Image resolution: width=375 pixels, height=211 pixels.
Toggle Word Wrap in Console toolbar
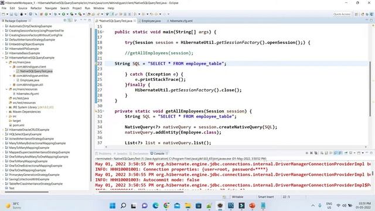click(x=331, y=153)
